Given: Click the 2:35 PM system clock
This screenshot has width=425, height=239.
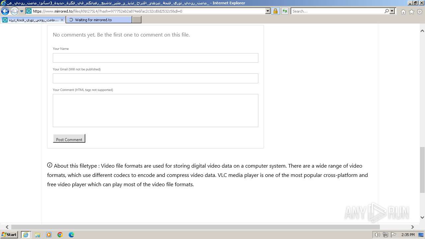Looking at the screenshot, I should (408, 235).
